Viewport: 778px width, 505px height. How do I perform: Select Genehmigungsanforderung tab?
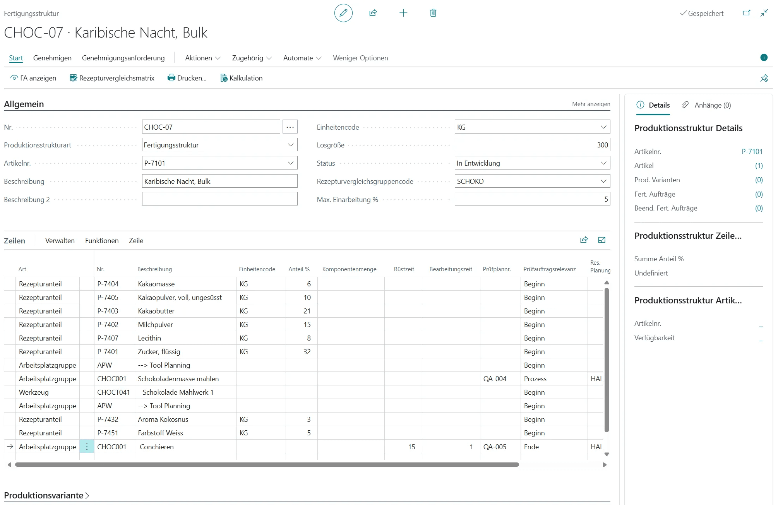(123, 58)
